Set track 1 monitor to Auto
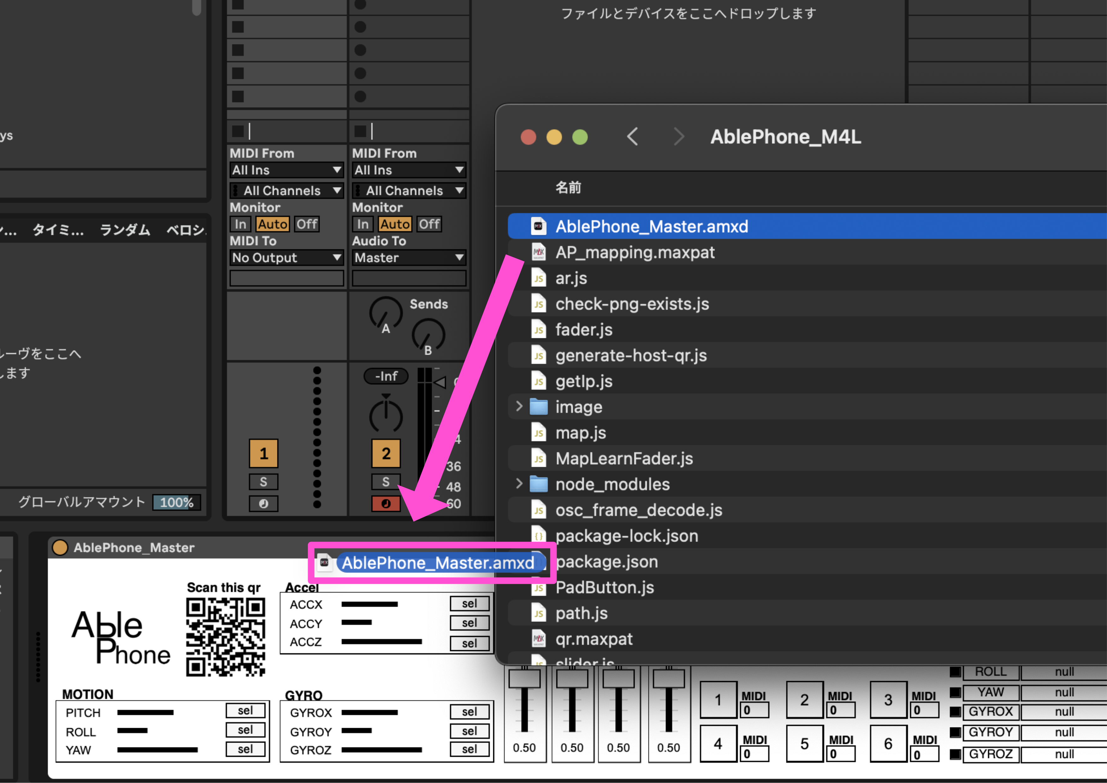1107x783 pixels. click(272, 224)
